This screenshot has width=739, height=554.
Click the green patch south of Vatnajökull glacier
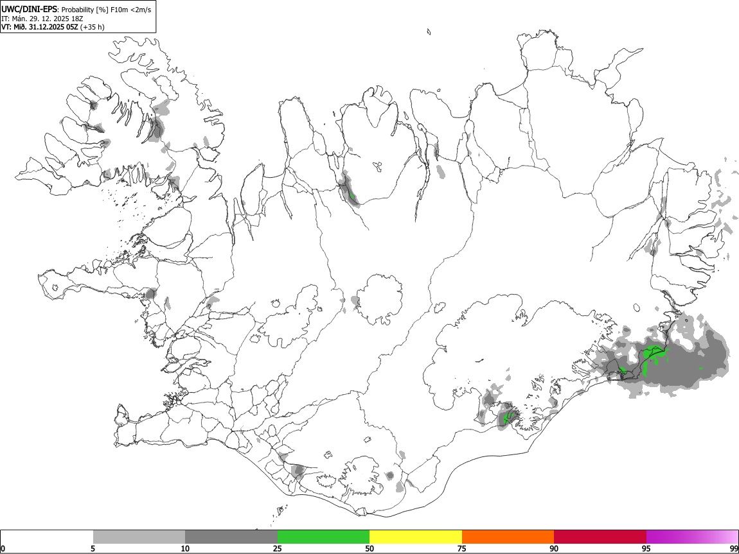click(508, 417)
